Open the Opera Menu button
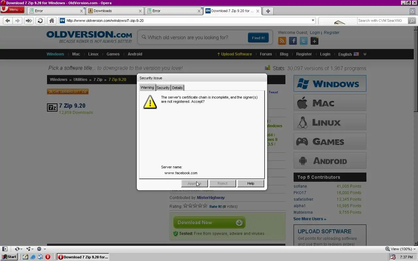Screen dimensions: 418x261 (12, 9)
